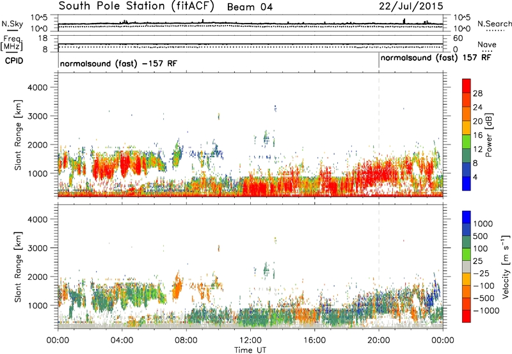The height and width of the screenshot is (354, 512).
Task: Click the gray velocity colorbar segment
Action: click(x=467, y=267)
